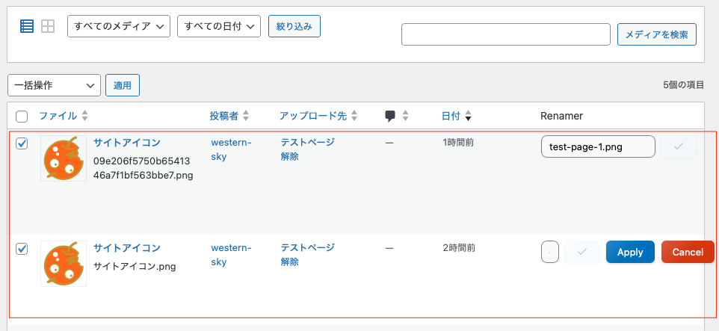Click the red Cancel button
The height and width of the screenshot is (331, 719).
(x=688, y=252)
